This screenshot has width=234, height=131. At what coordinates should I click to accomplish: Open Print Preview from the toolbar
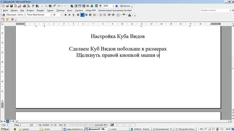[x=28, y=6]
